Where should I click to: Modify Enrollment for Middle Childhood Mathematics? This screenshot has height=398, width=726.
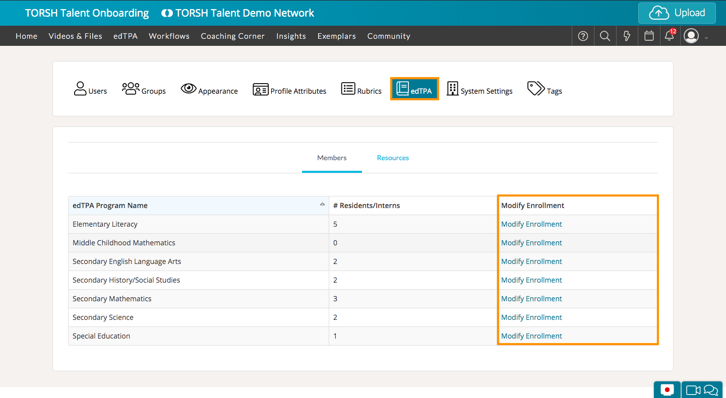point(531,243)
